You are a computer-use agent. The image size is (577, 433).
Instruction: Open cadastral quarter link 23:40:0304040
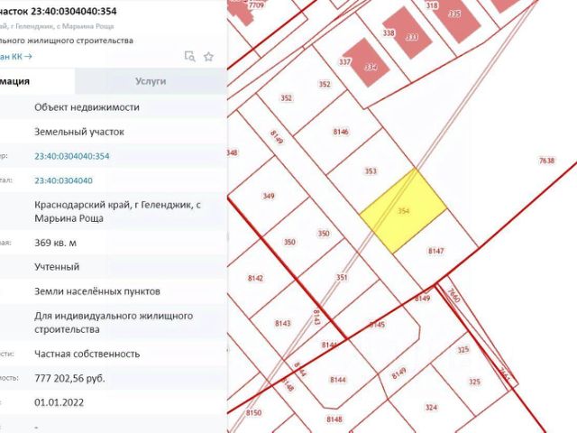coord(63,180)
